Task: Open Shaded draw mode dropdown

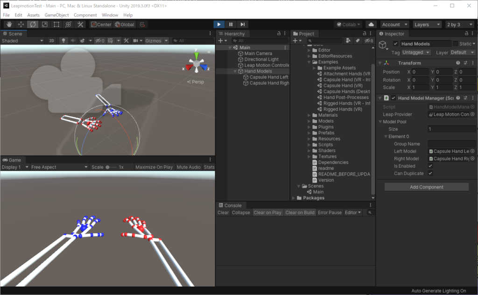Action: click(22, 41)
